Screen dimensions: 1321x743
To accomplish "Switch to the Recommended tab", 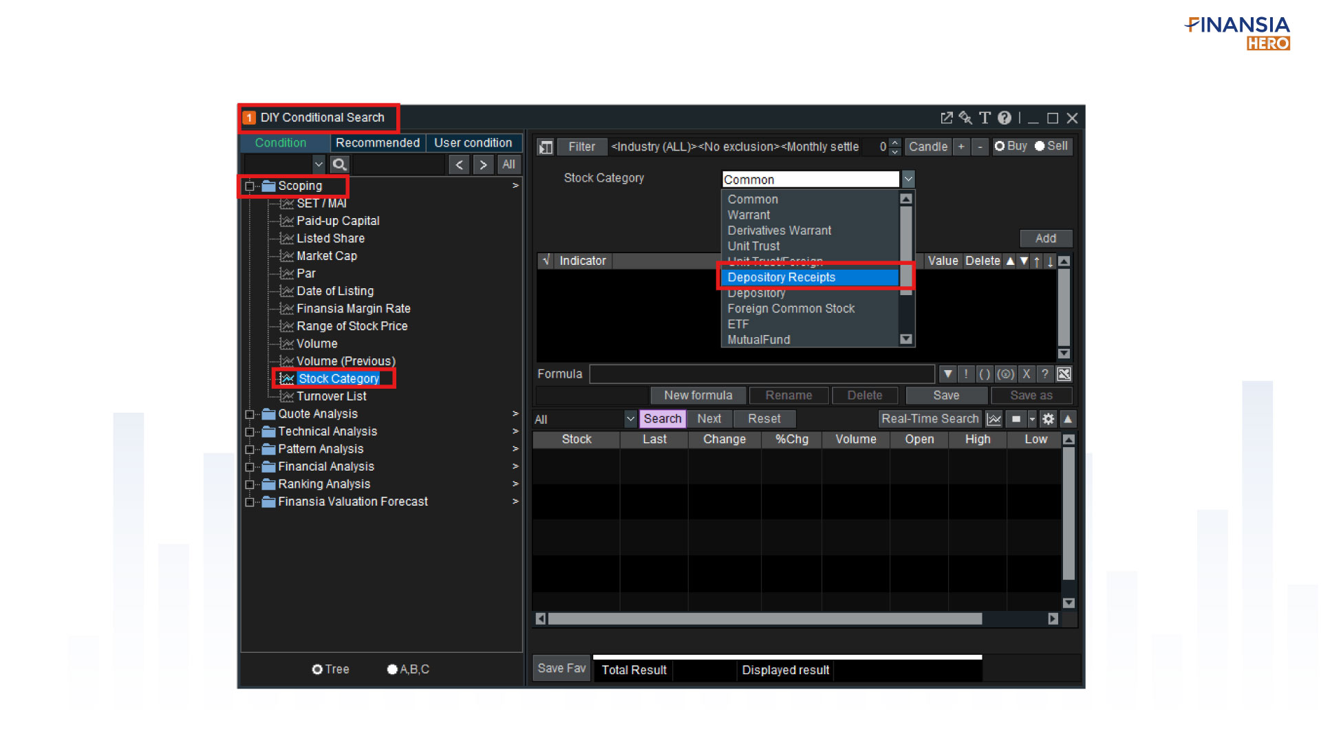I will pos(378,143).
